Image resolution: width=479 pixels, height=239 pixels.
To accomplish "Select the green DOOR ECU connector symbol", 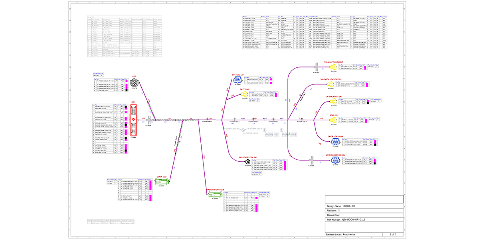I will click(162, 181).
